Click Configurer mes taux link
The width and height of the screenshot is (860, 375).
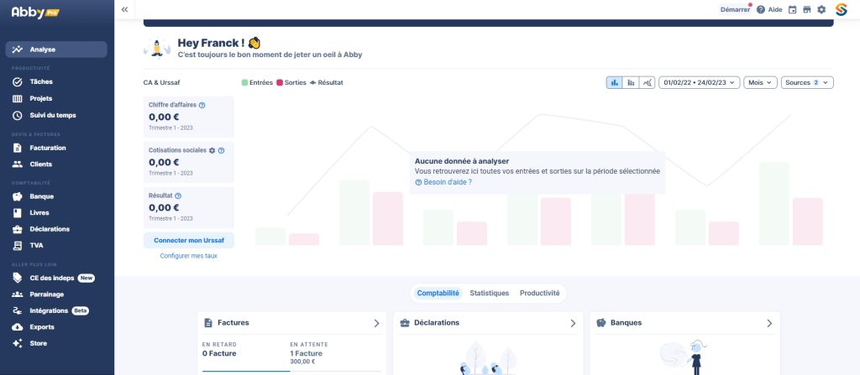click(x=189, y=256)
